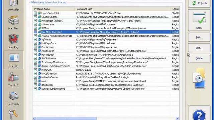Uncheck the Akamai NetSession Interface entry
The height and width of the screenshot is (120, 214).
click(x=35, y=36)
